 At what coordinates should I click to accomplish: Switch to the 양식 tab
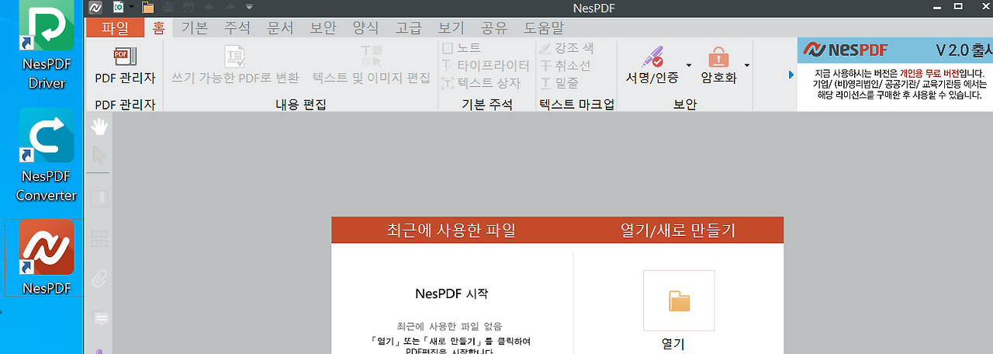pyautogui.click(x=365, y=28)
